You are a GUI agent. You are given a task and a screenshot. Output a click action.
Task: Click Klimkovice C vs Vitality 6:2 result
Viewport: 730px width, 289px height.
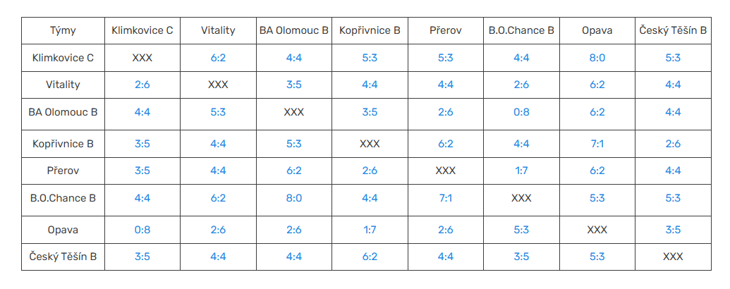(x=218, y=58)
